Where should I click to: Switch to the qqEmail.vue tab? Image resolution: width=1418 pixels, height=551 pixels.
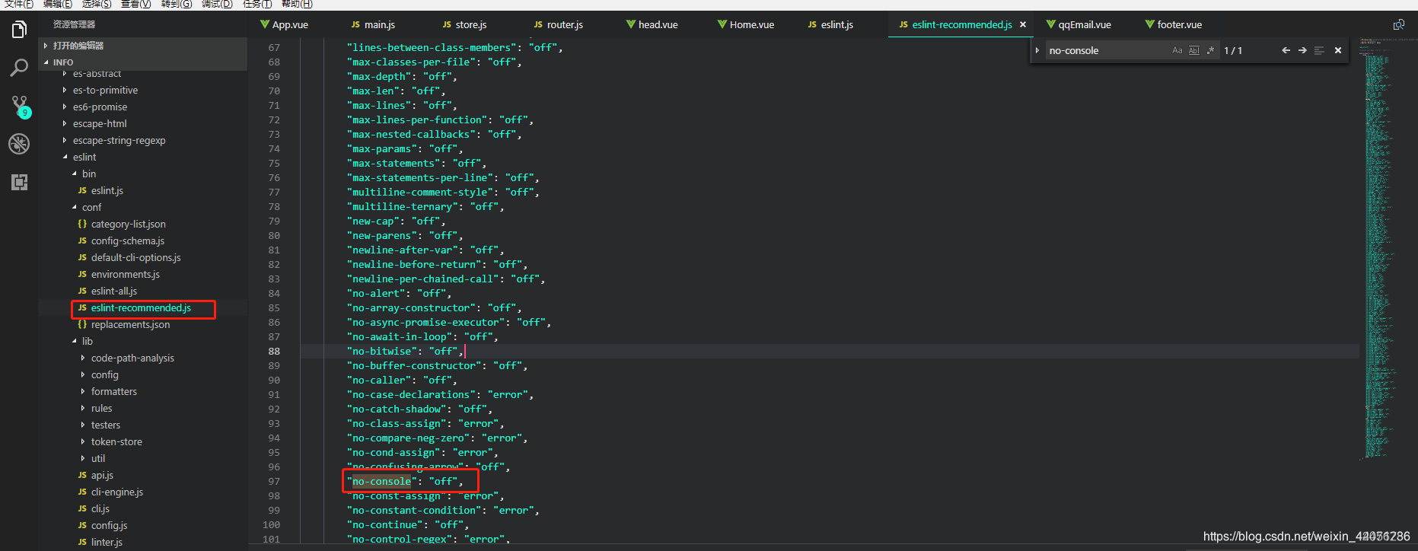pyautogui.click(x=1079, y=24)
